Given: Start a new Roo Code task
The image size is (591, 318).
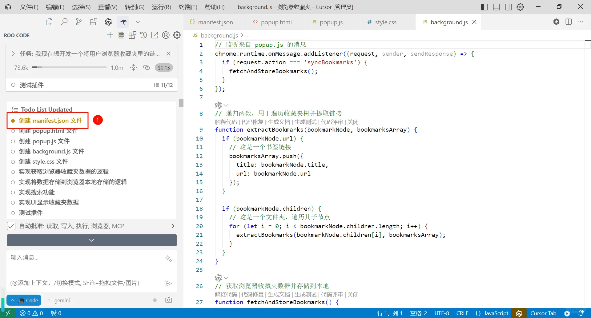Looking at the screenshot, I should [110, 35].
